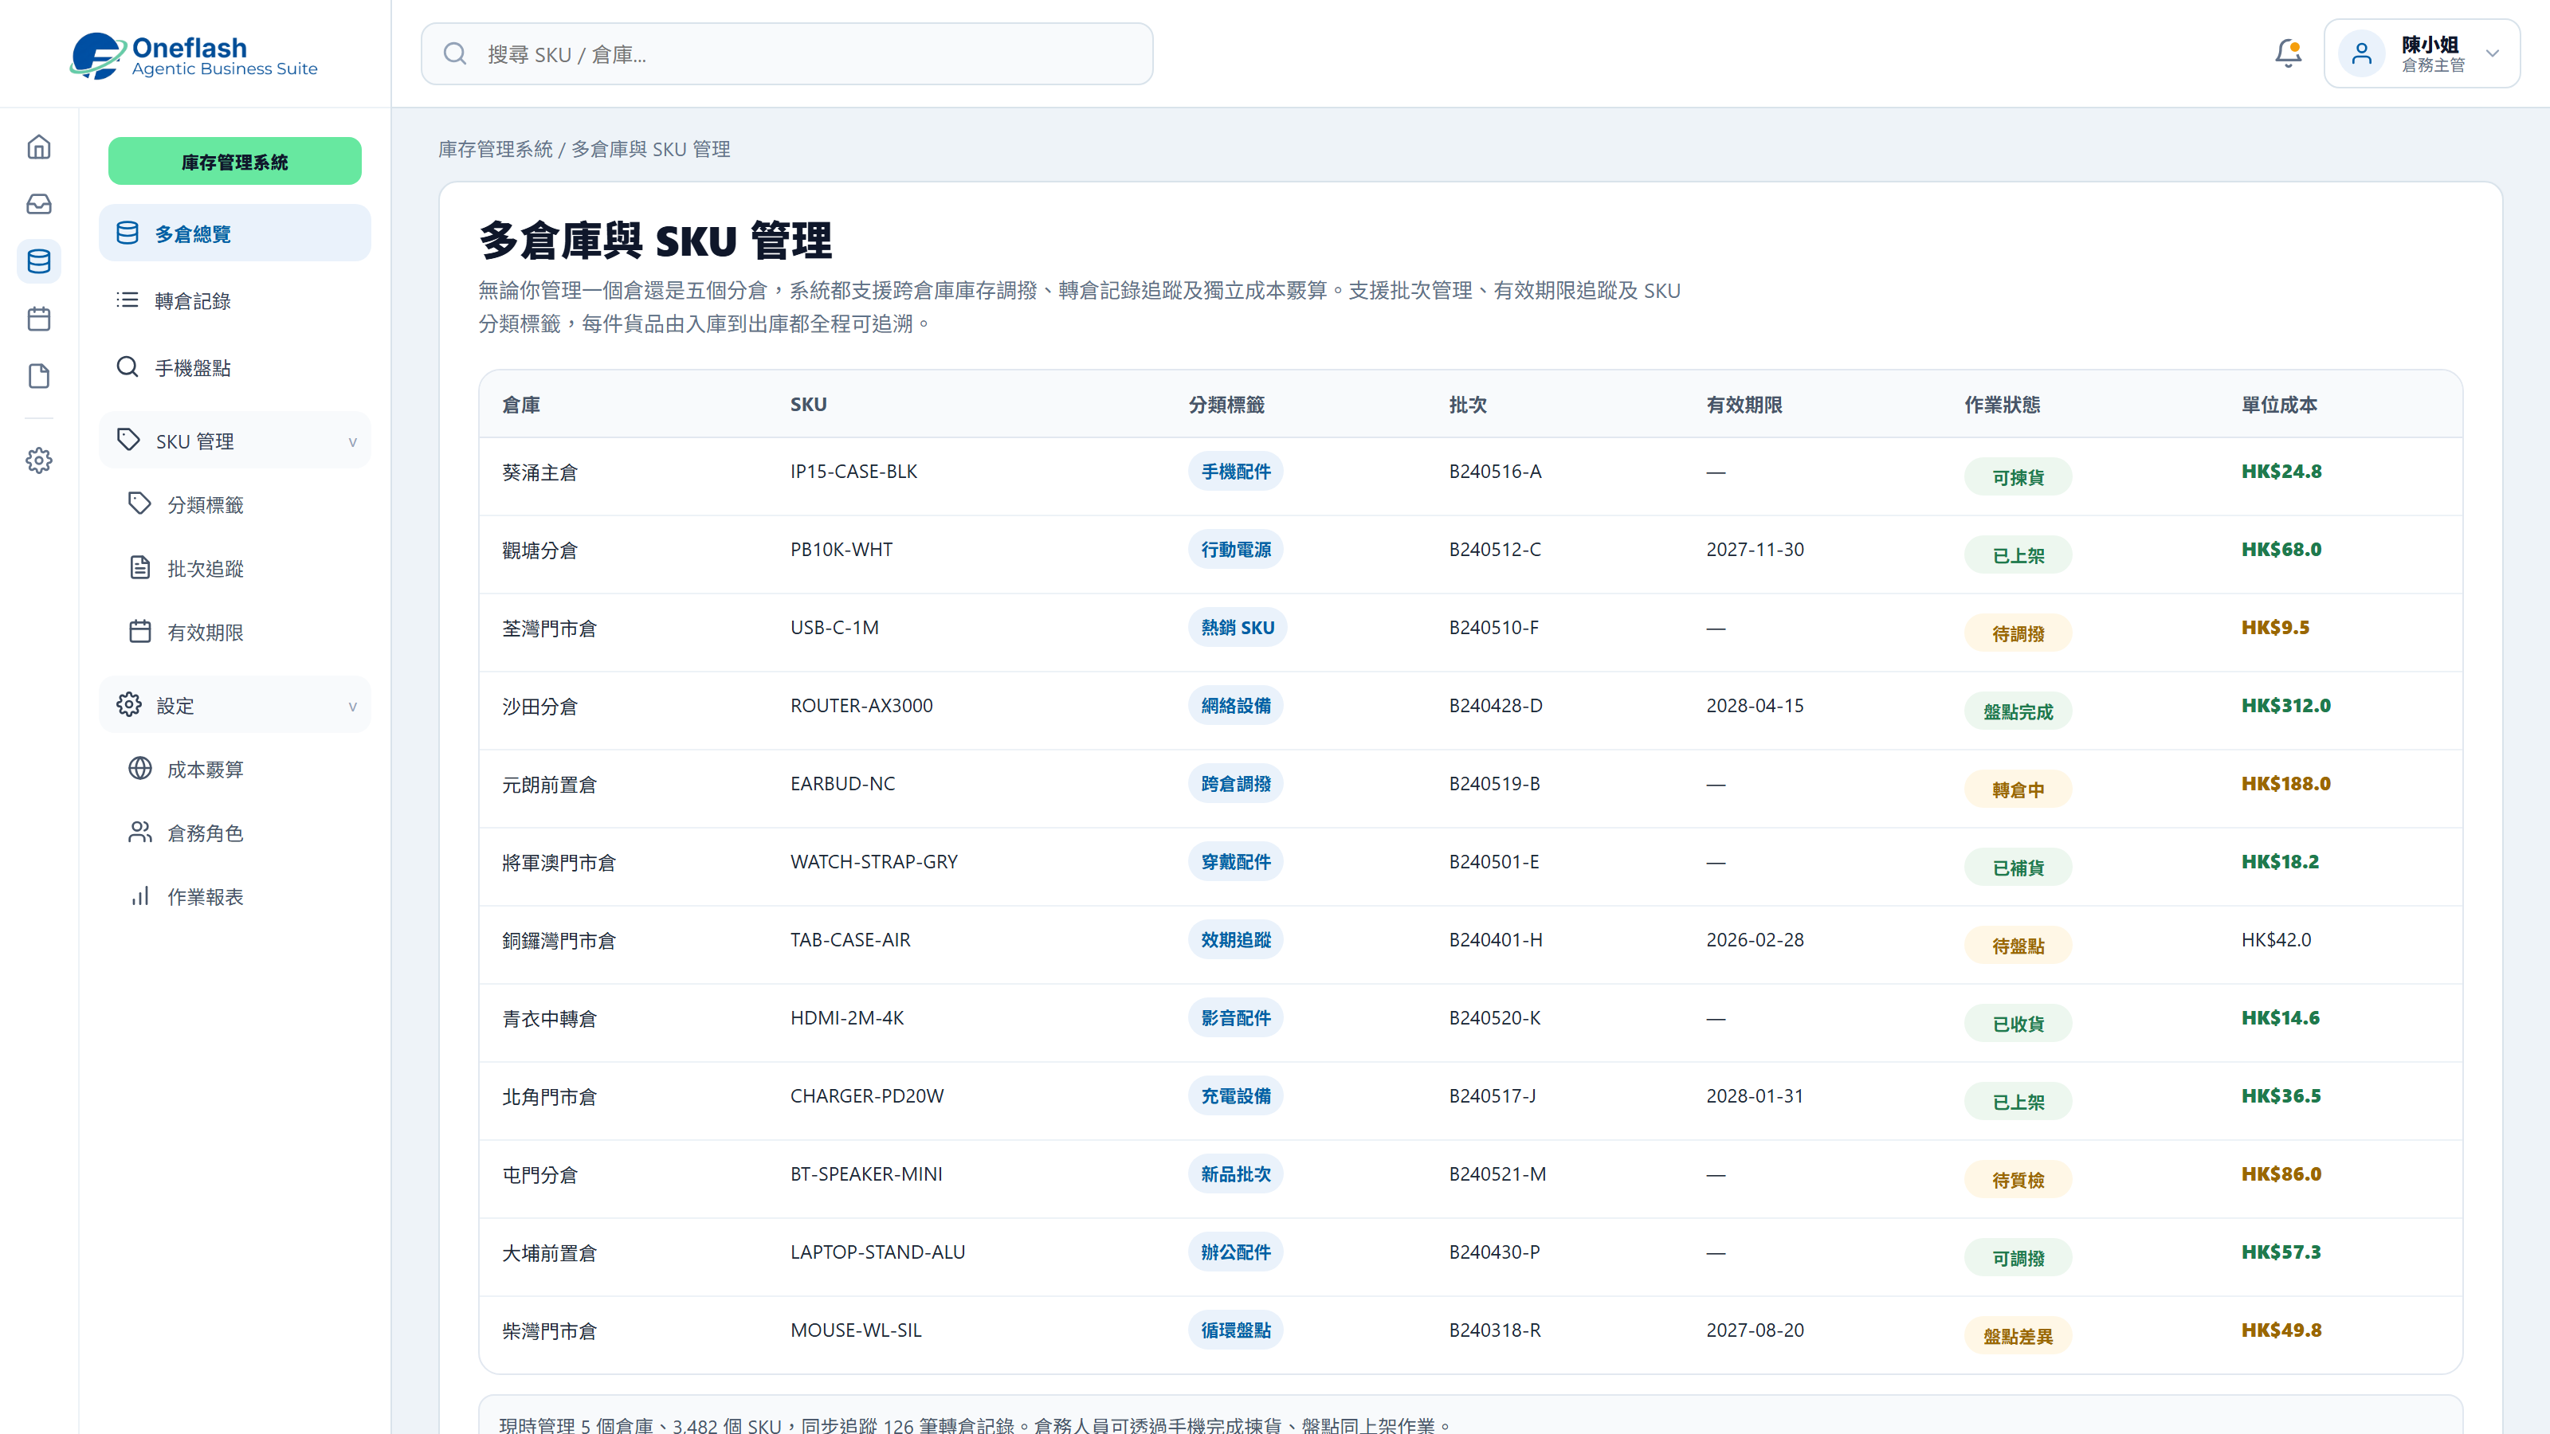This screenshot has height=1434, width=2550.
Task: Click the gear icon beside 設定
Action: [x=128, y=704]
